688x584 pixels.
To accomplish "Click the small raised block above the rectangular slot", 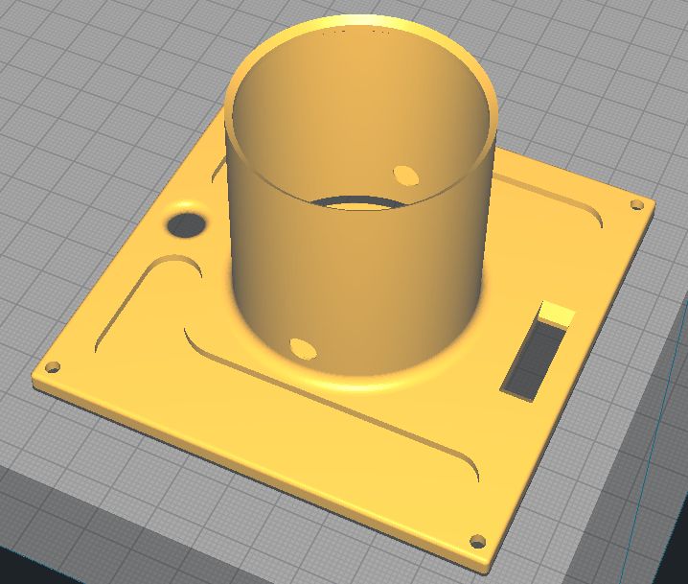I will tap(558, 313).
